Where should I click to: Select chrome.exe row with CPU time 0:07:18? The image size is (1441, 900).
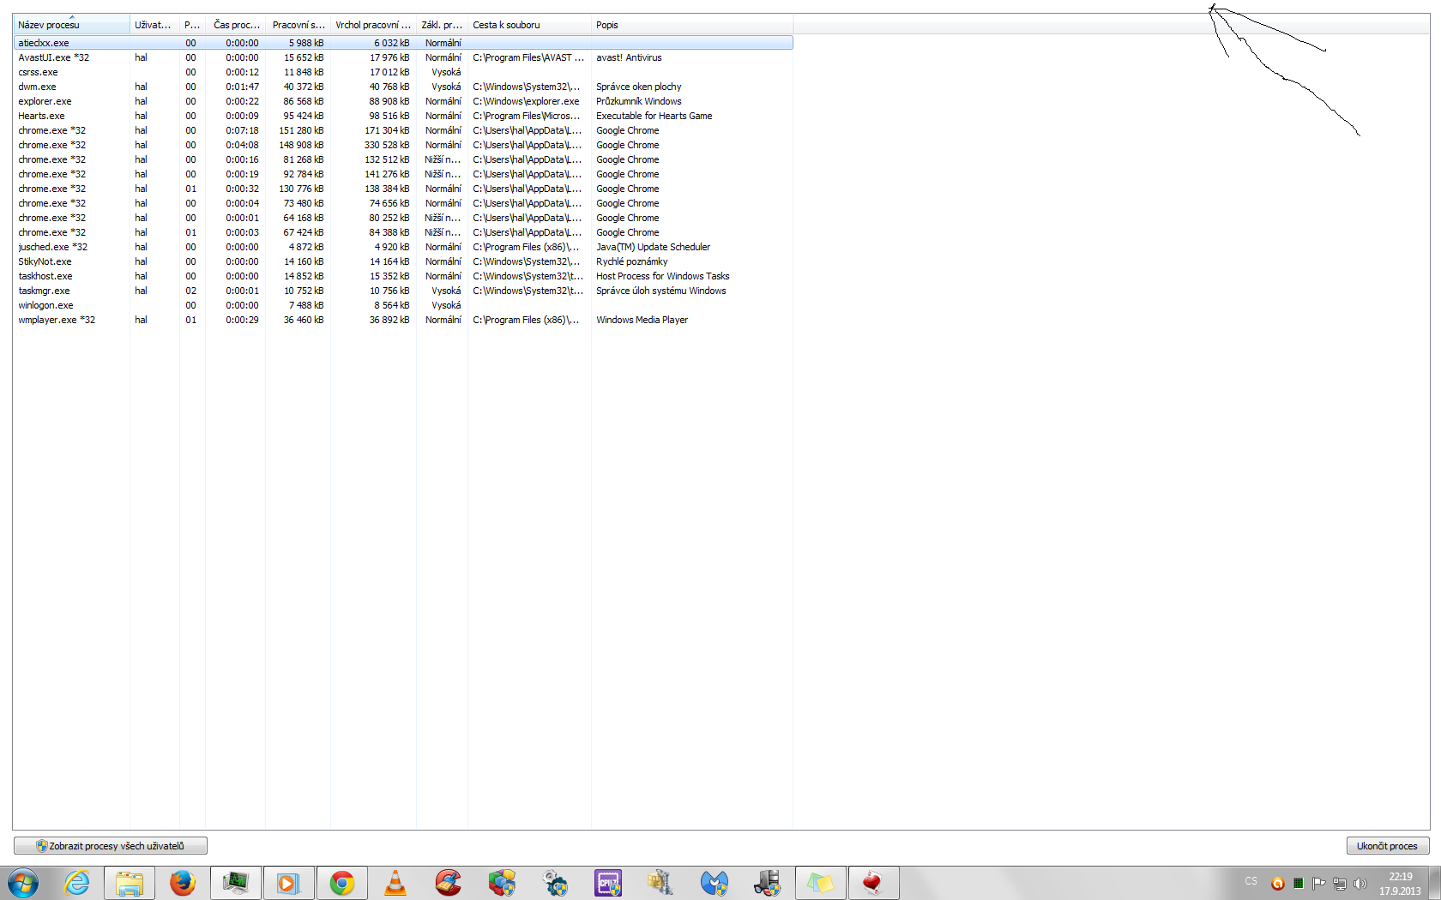pos(402,130)
